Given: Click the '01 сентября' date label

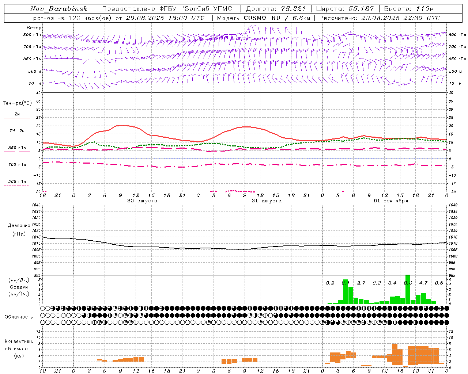Looking at the screenshot, I should (x=391, y=201).
